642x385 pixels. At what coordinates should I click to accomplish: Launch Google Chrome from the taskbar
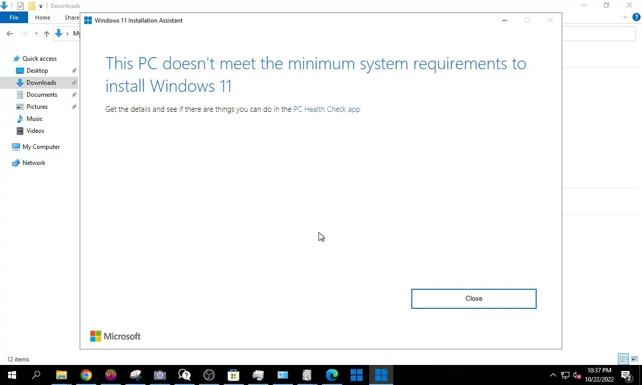click(x=86, y=375)
